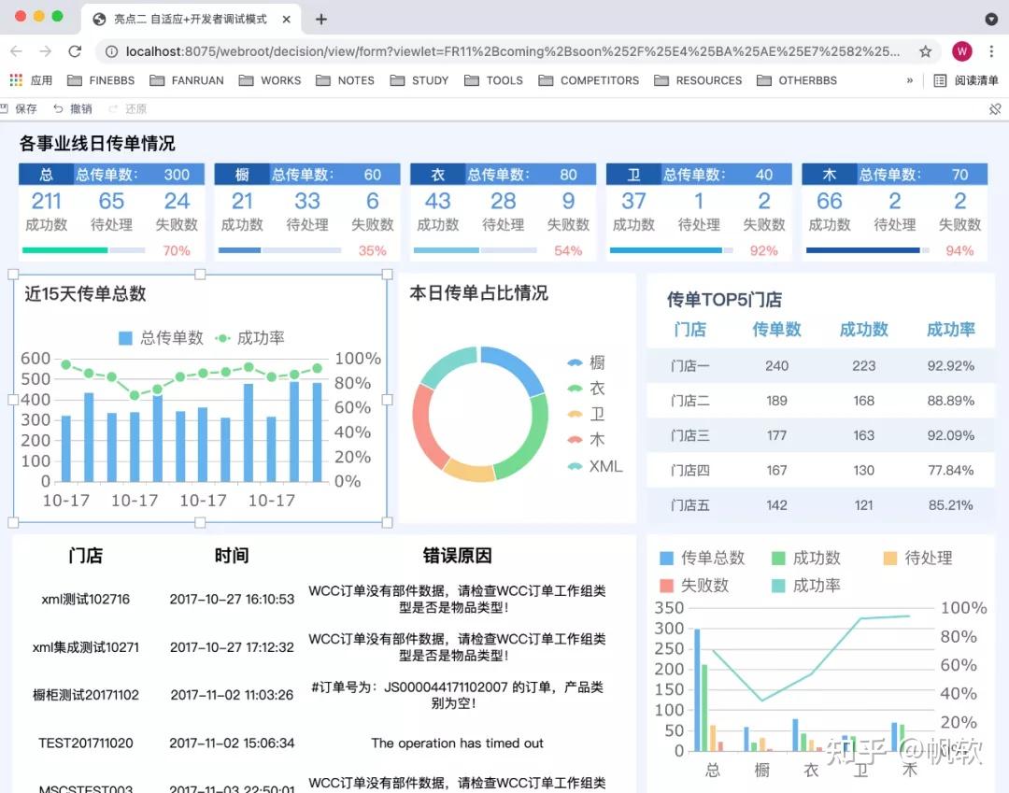Click the pin icon at the toolbar's right edge
Screen dimensions: 1009x793
point(993,108)
